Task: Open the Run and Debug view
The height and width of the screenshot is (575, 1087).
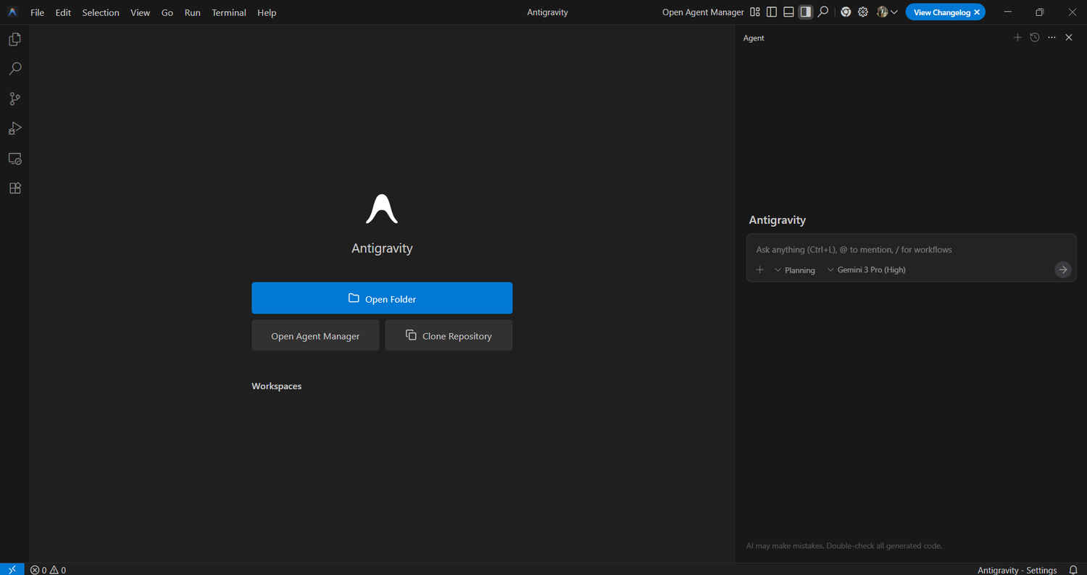Action: click(x=14, y=128)
